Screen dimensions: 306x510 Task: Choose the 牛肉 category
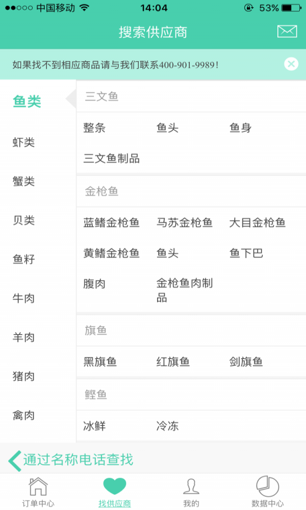click(24, 298)
